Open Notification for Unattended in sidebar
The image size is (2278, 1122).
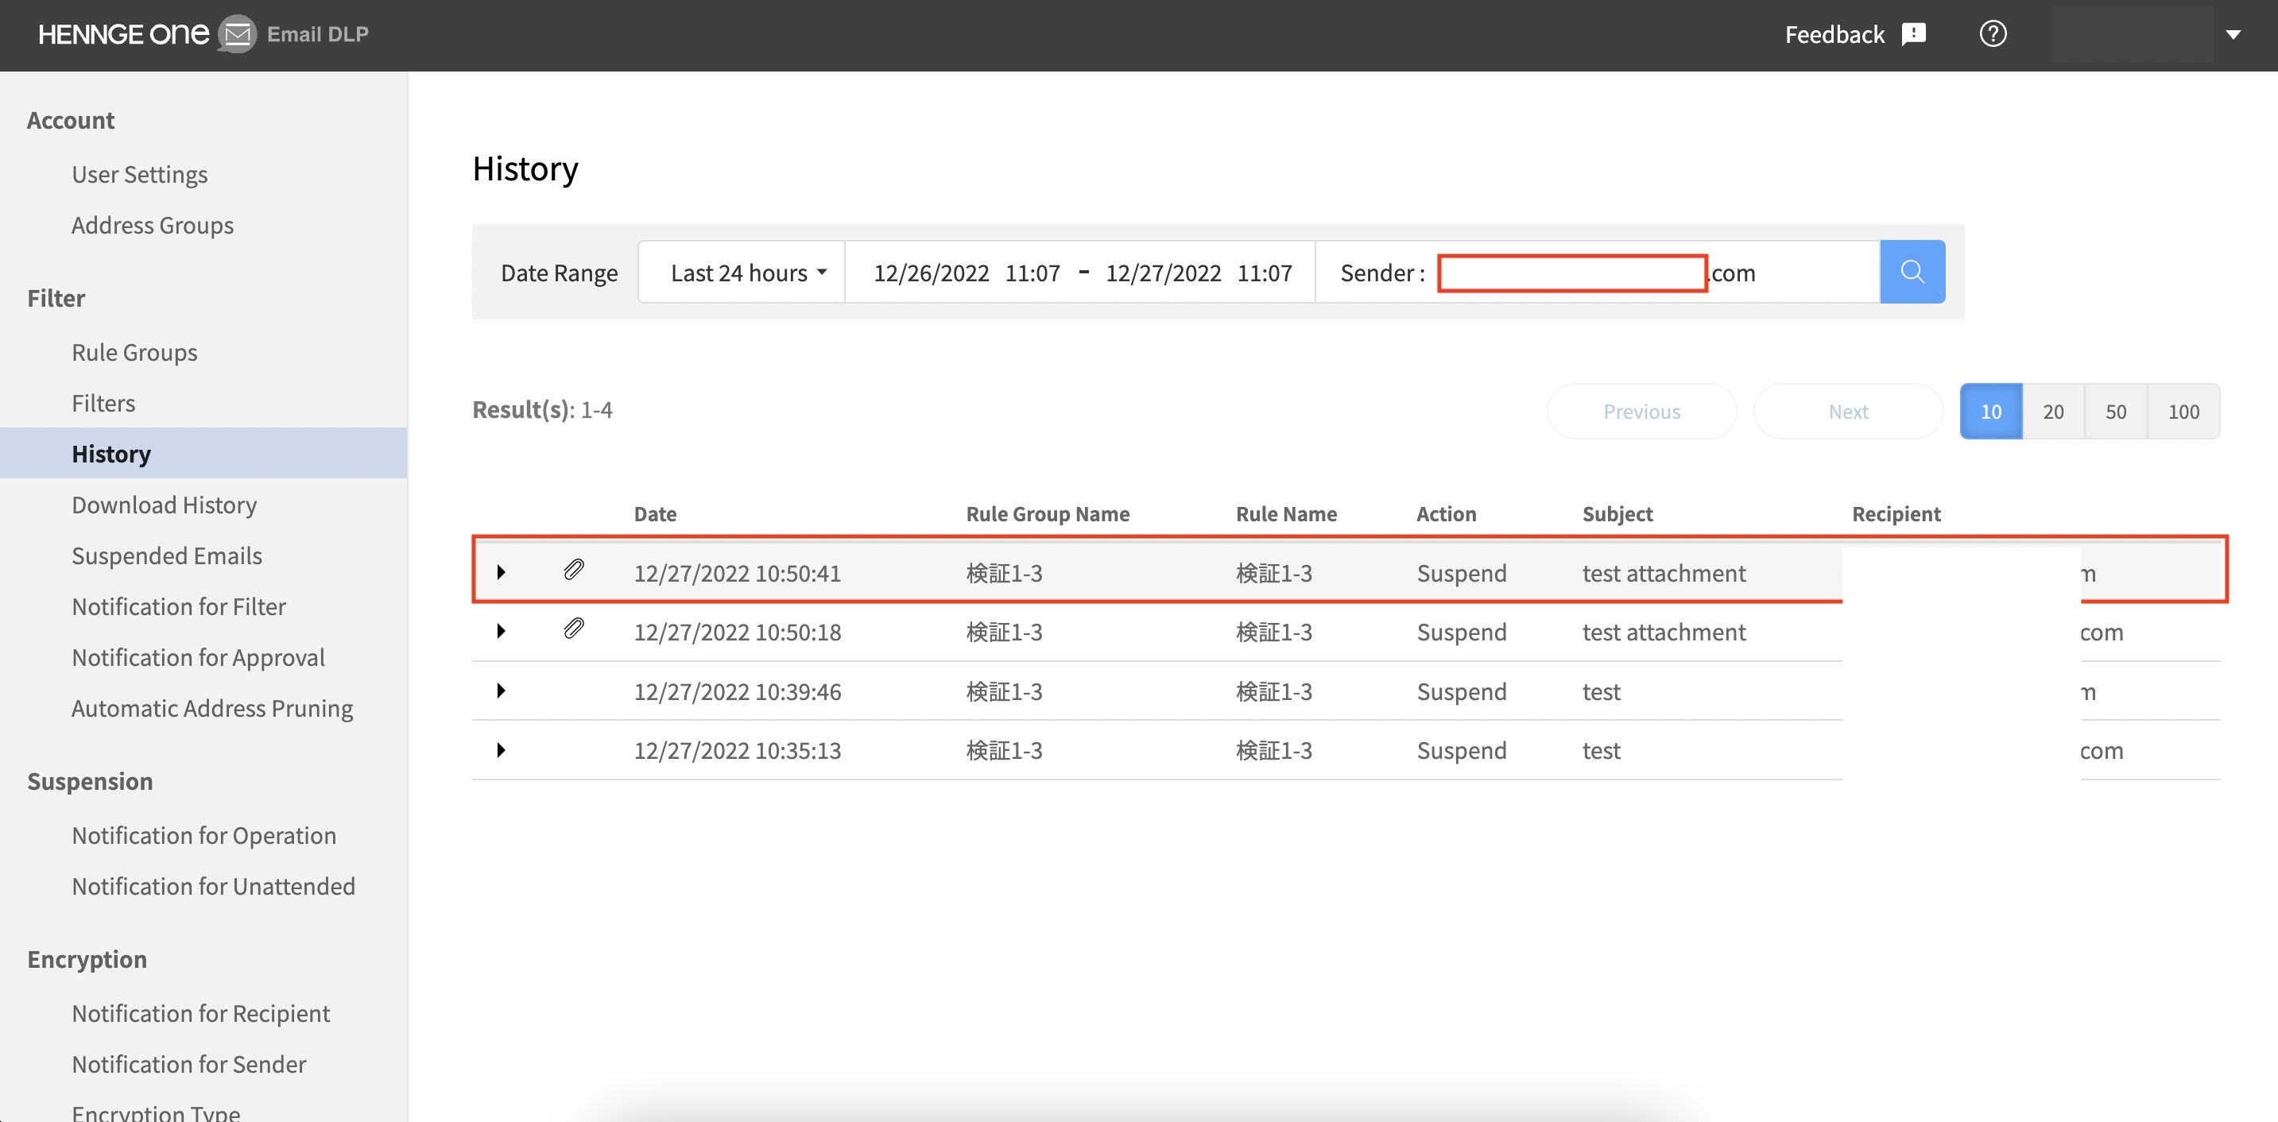(213, 886)
